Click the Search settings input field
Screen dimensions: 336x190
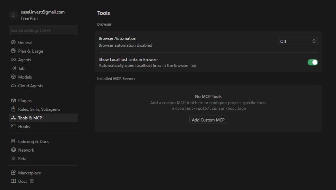(x=43, y=30)
